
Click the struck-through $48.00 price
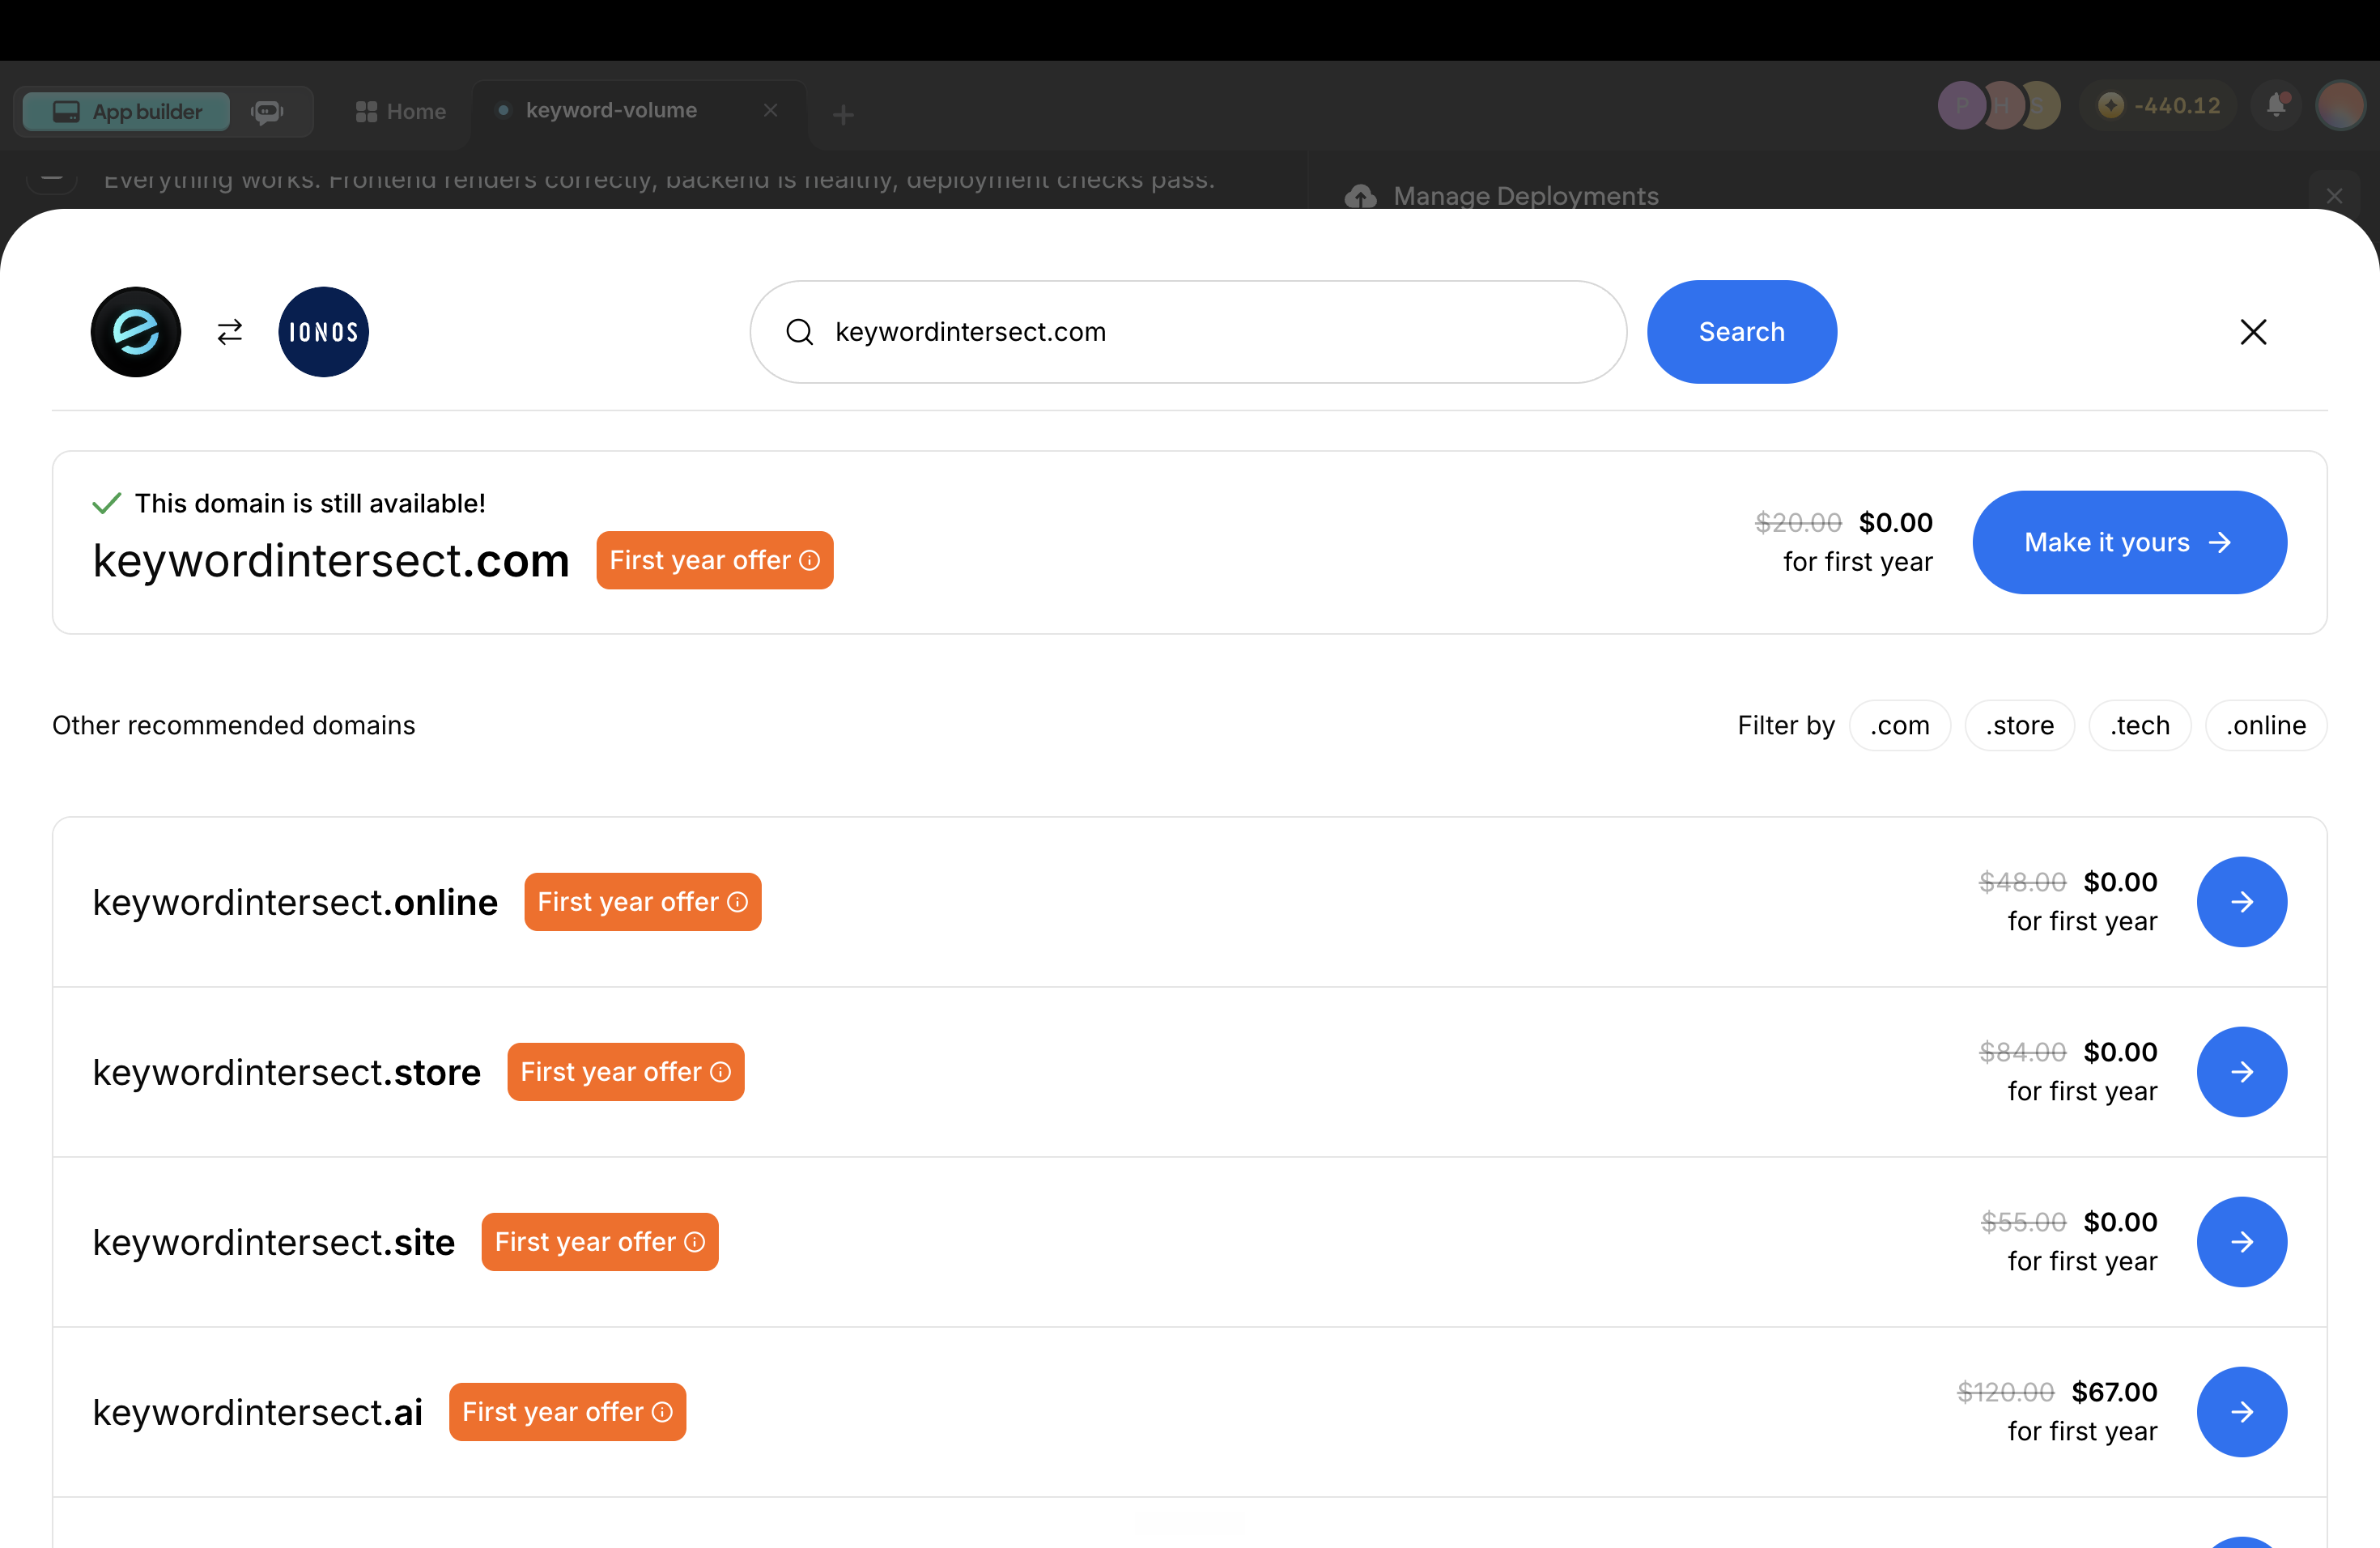(x=2022, y=882)
